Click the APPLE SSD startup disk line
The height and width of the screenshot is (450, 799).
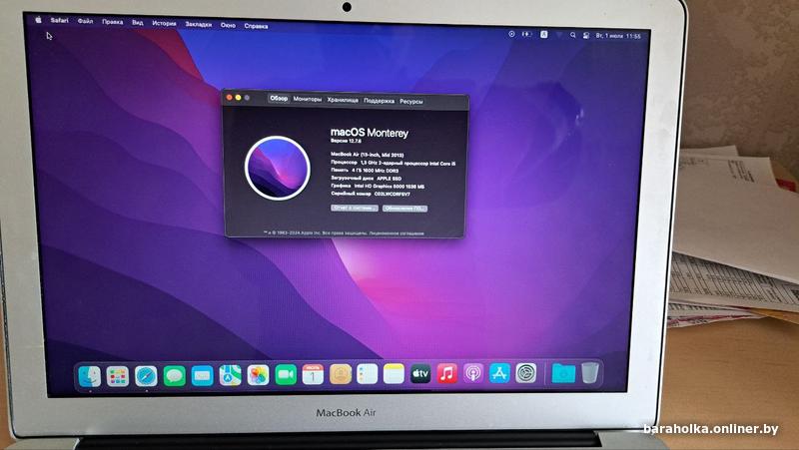[x=366, y=179]
